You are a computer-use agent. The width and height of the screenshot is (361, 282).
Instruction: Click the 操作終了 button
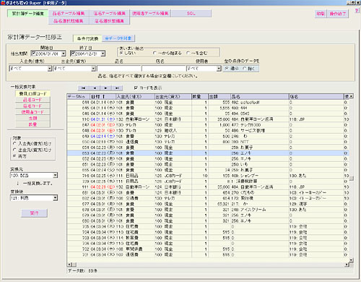338,14
